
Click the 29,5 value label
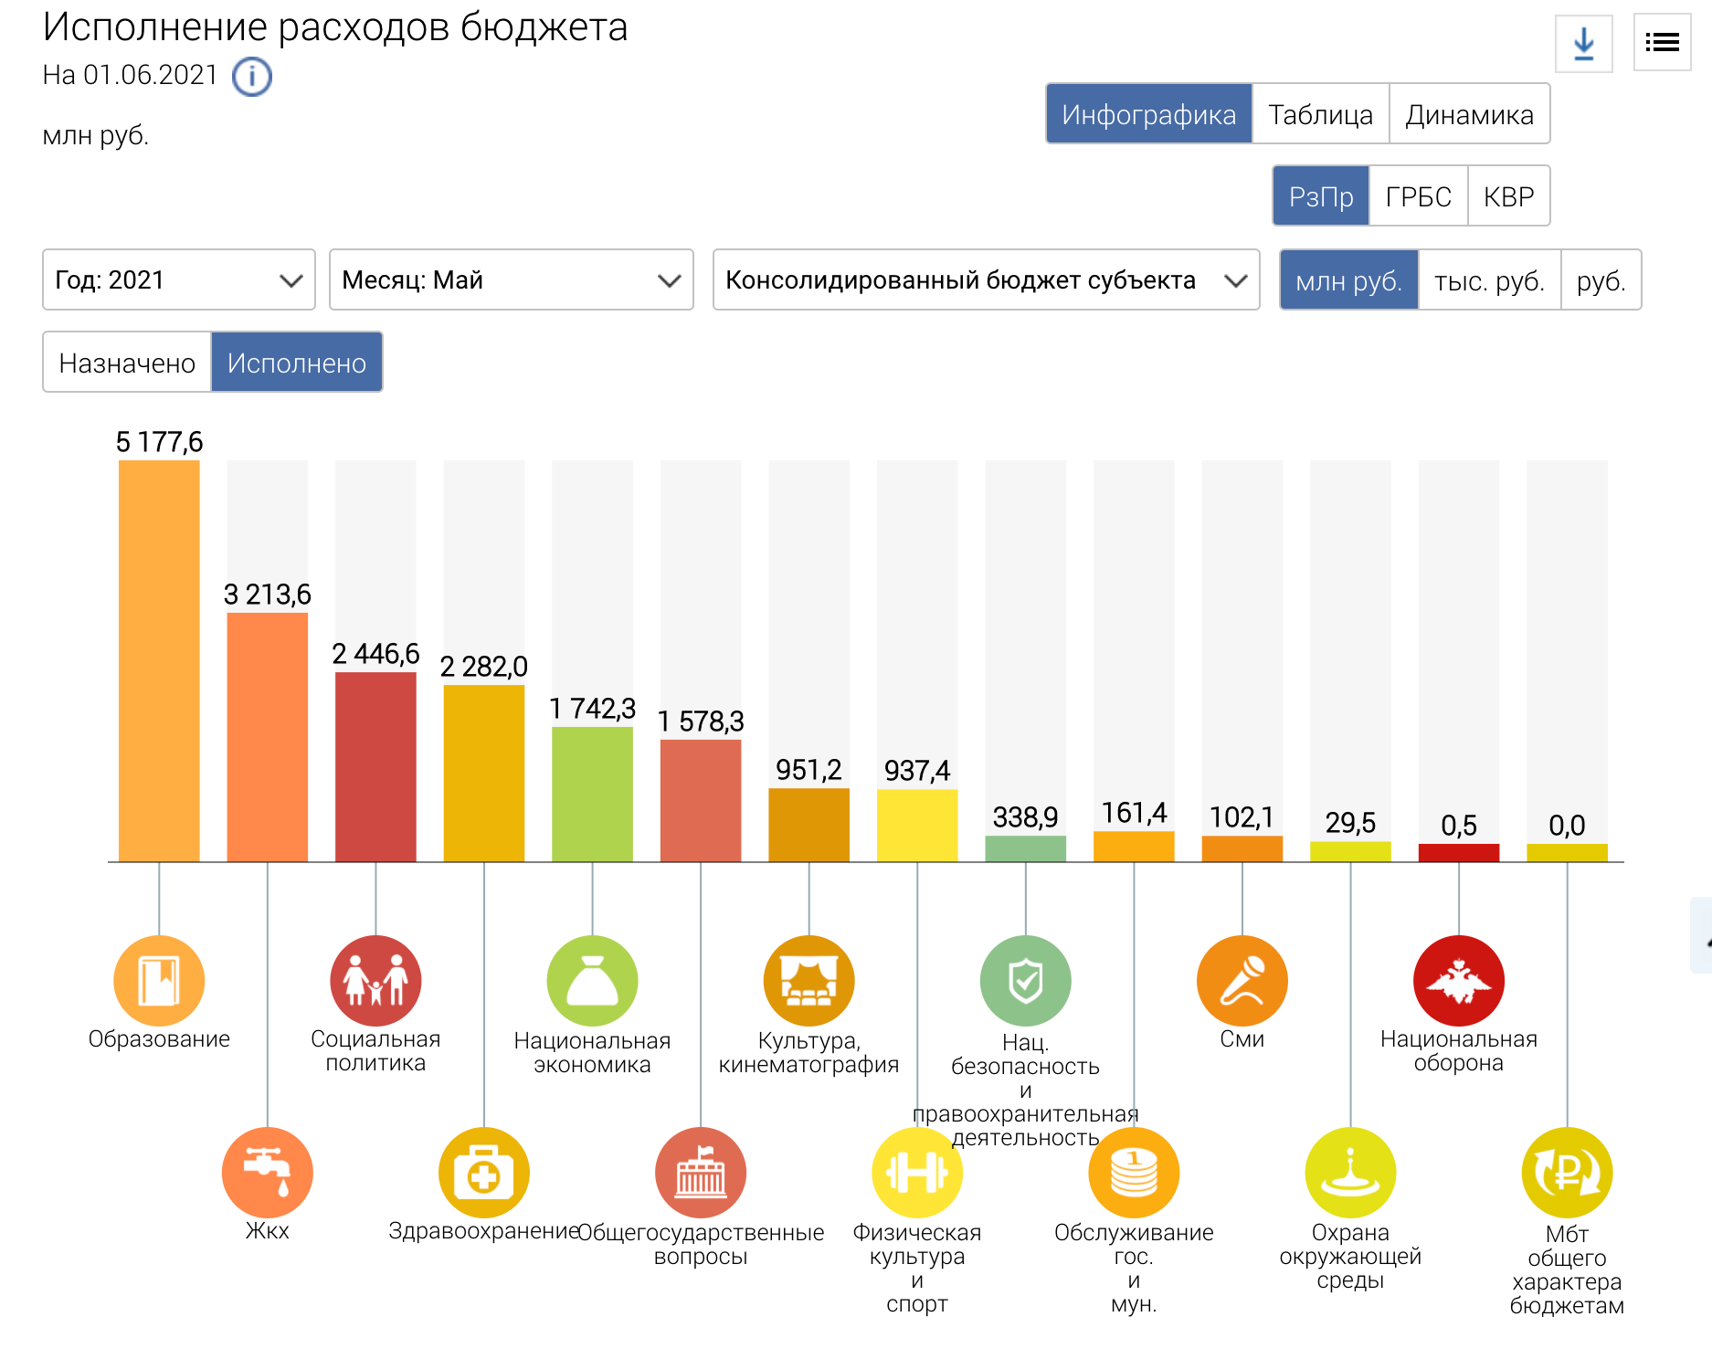click(x=1350, y=823)
